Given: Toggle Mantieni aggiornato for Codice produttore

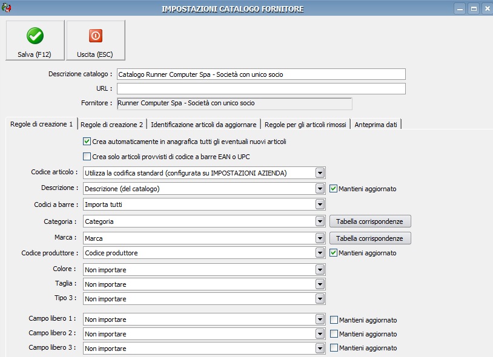Looking at the screenshot, I should click(333, 252).
